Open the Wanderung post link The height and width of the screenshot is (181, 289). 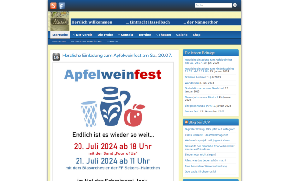(192, 83)
